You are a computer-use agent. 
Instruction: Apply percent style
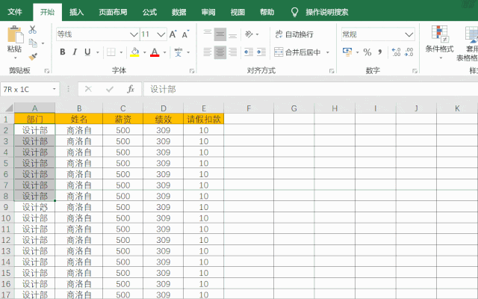[x=367, y=52]
